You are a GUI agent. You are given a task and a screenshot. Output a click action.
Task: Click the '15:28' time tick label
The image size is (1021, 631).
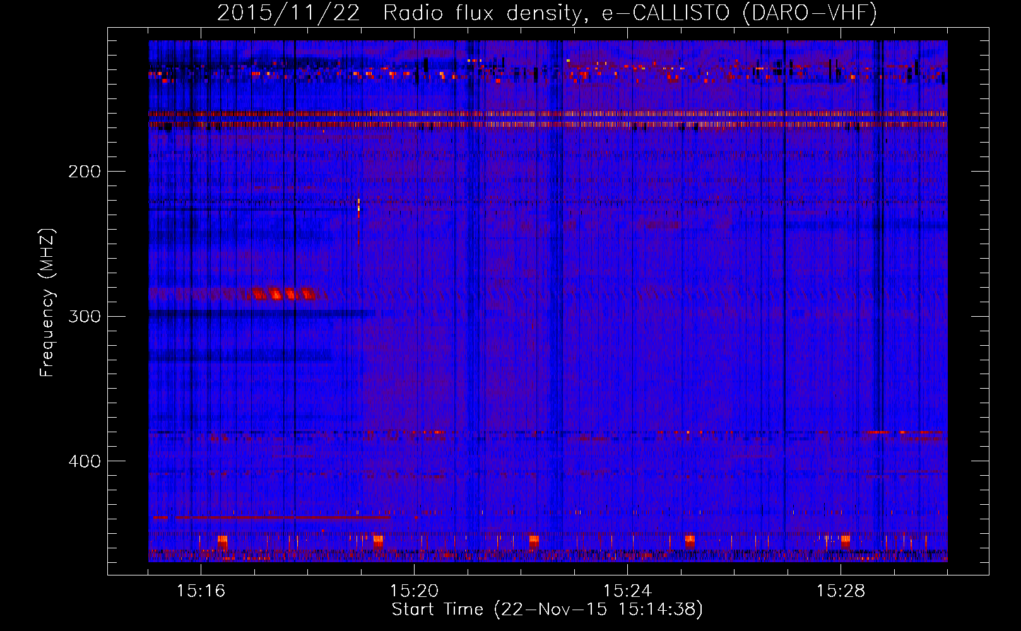[x=841, y=591]
